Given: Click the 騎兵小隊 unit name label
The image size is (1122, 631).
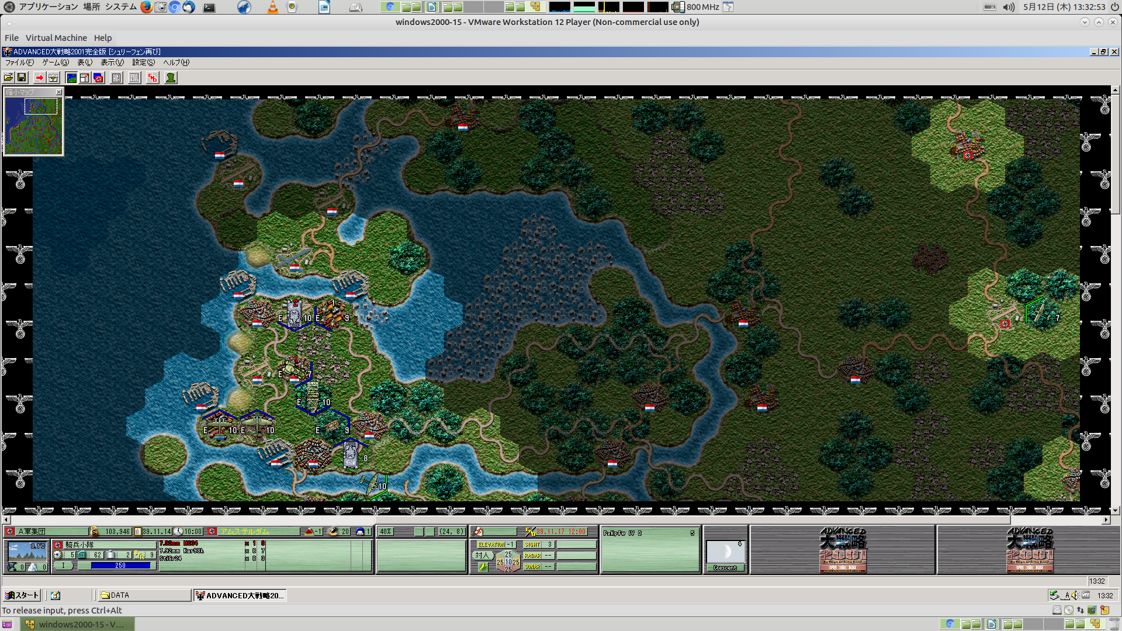Looking at the screenshot, I should click(109, 545).
